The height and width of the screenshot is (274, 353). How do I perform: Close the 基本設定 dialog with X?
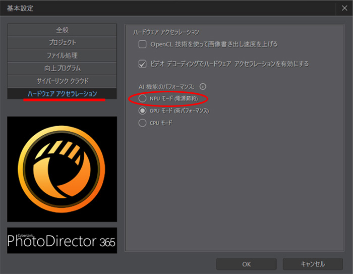[x=344, y=8]
